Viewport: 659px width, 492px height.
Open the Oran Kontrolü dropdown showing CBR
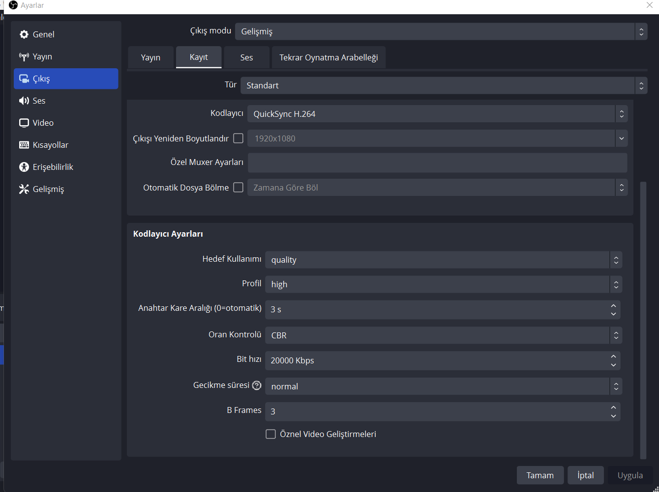(444, 335)
